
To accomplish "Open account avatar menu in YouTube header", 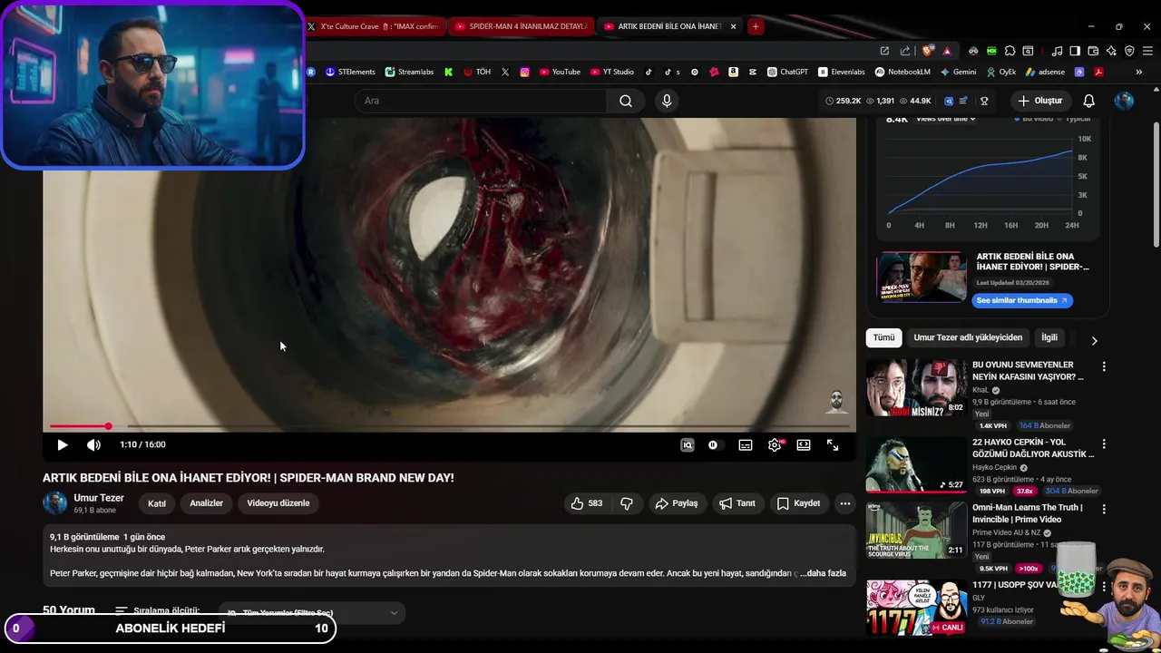I will [x=1124, y=101].
